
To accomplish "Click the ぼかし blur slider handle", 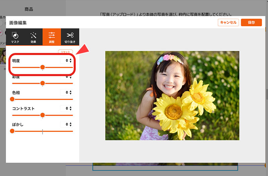I will pos(12,131).
